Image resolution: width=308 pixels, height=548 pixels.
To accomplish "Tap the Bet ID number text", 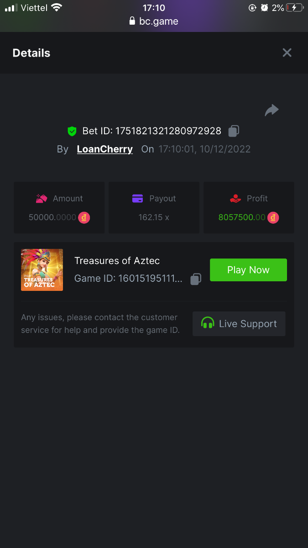I will pyautogui.click(x=168, y=131).
